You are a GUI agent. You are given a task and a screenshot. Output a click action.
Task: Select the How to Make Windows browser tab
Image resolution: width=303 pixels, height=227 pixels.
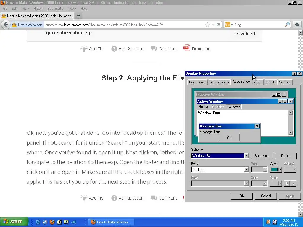[37, 16]
